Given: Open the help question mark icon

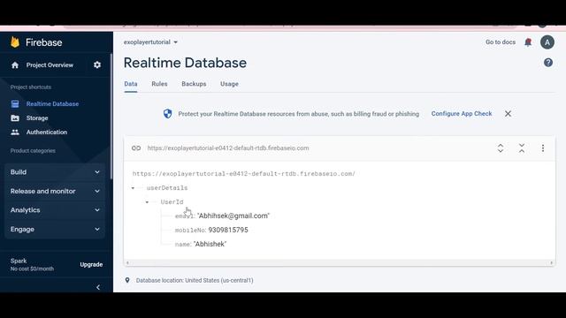Looking at the screenshot, I should pos(548,63).
